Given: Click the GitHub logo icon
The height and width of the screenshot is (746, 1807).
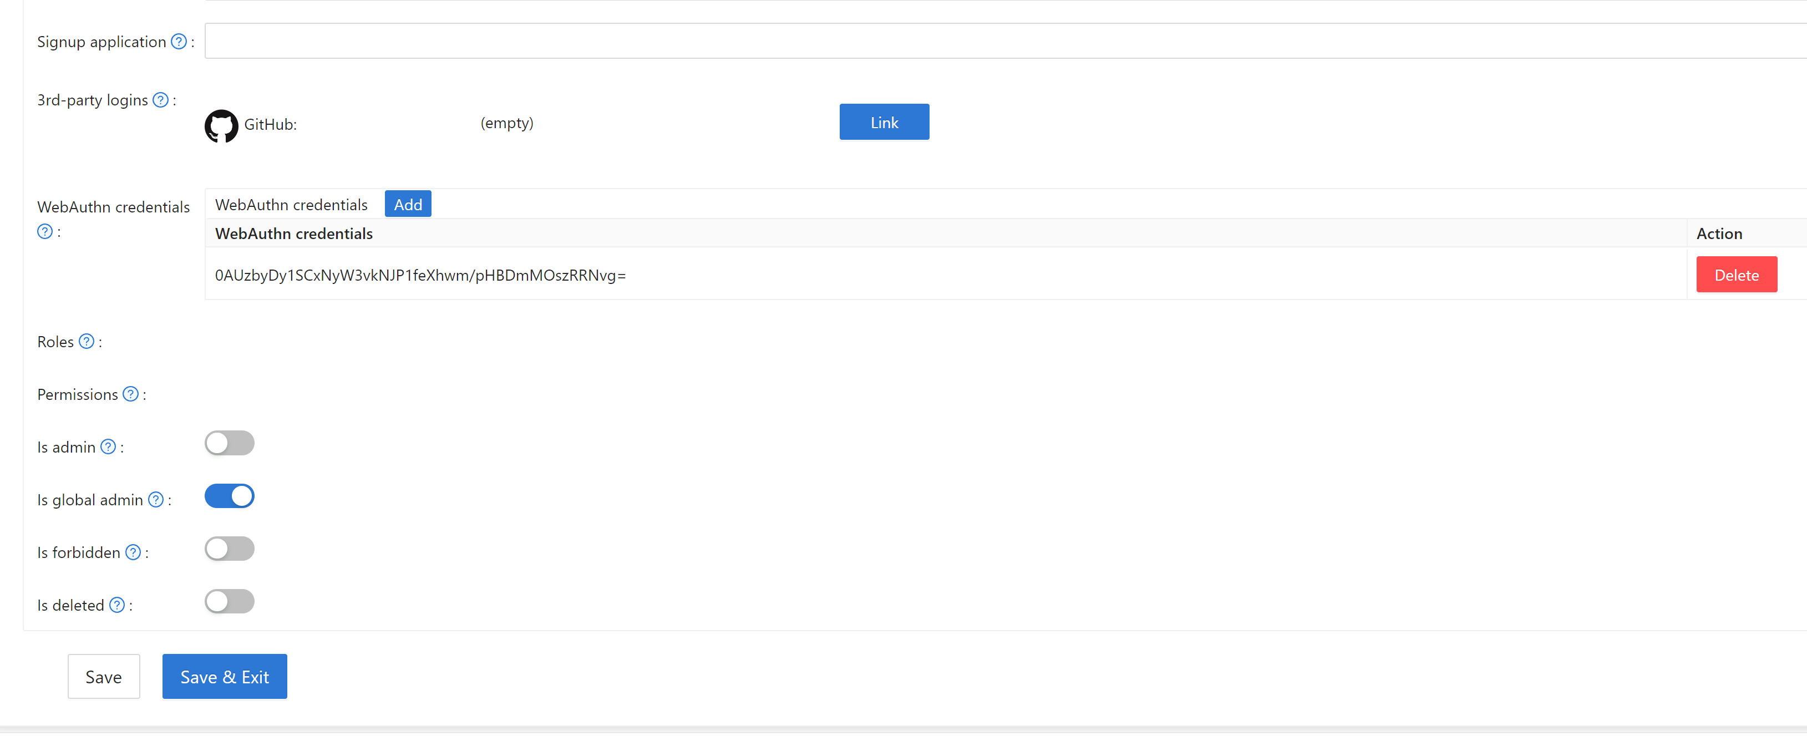Looking at the screenshot, I should point(222,125).
